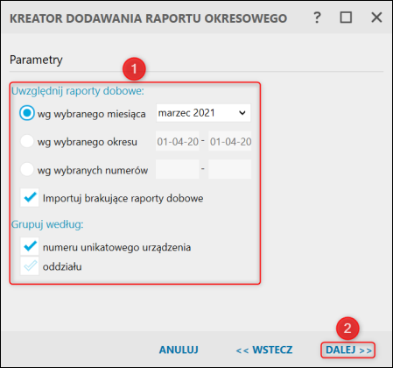Image resolution: width=393 pixels, height=368 pixels.
Task: Go back with '<< WSTECZ' button
Action: click(x=264, y=350)
